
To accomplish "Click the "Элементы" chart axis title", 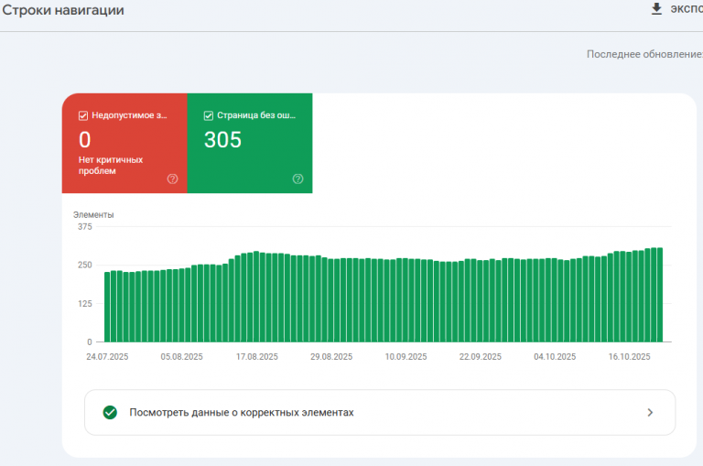I will click(93, 215).
